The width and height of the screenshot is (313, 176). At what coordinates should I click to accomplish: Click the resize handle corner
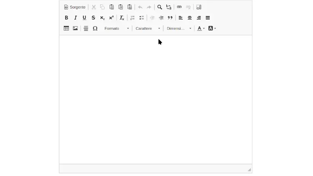(249, 170)
